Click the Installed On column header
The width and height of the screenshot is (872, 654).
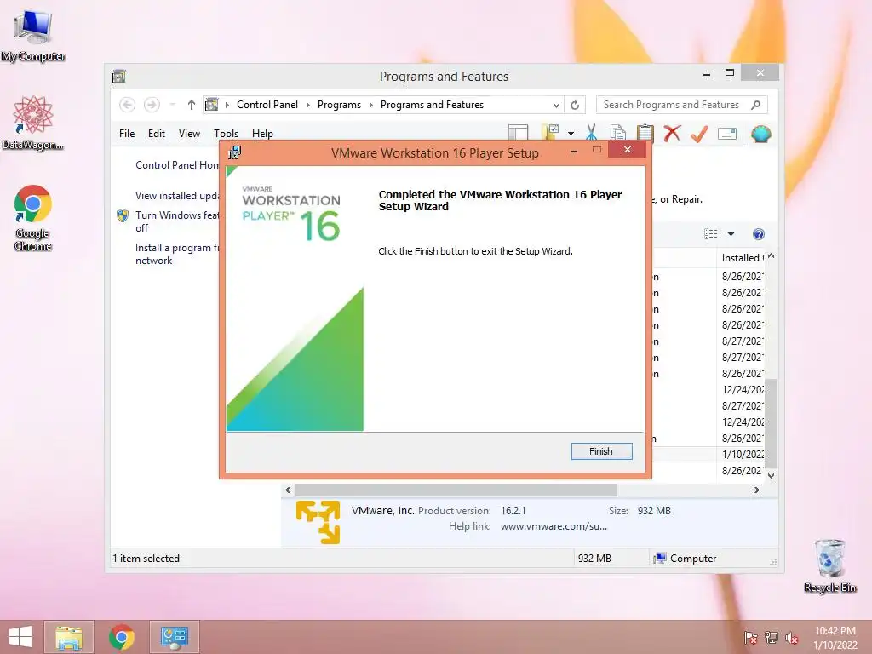[743, 258]
